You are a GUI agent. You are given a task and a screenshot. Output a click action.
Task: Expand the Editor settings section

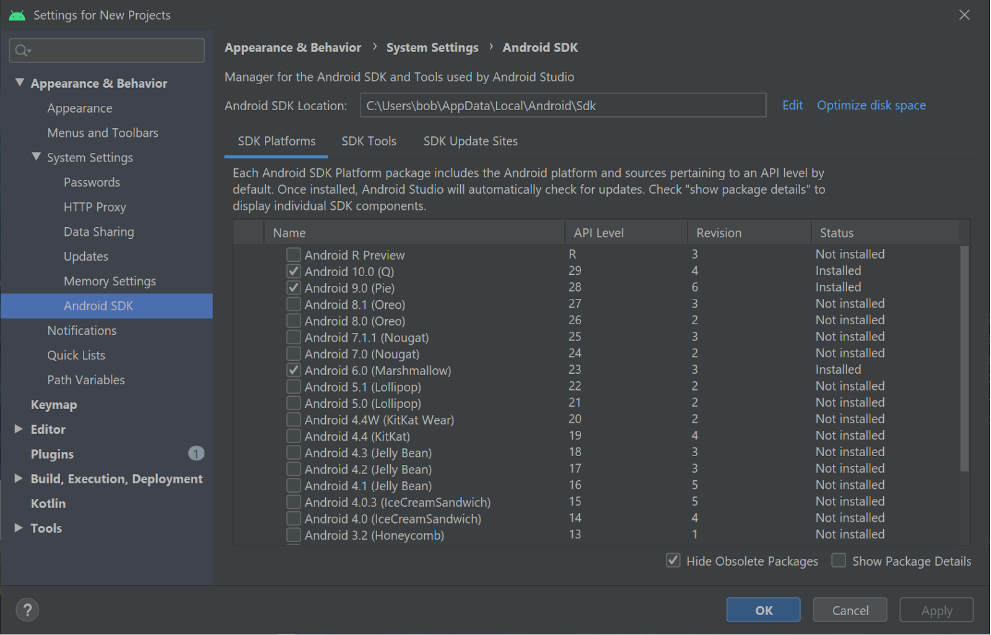[x=19, y=429]
